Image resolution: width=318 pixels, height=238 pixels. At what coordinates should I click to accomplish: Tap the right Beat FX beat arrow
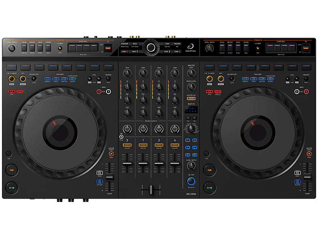point(194,118)
